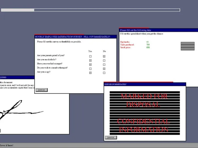
Task: Click the Big bucks gray input field
Action: 187,43
